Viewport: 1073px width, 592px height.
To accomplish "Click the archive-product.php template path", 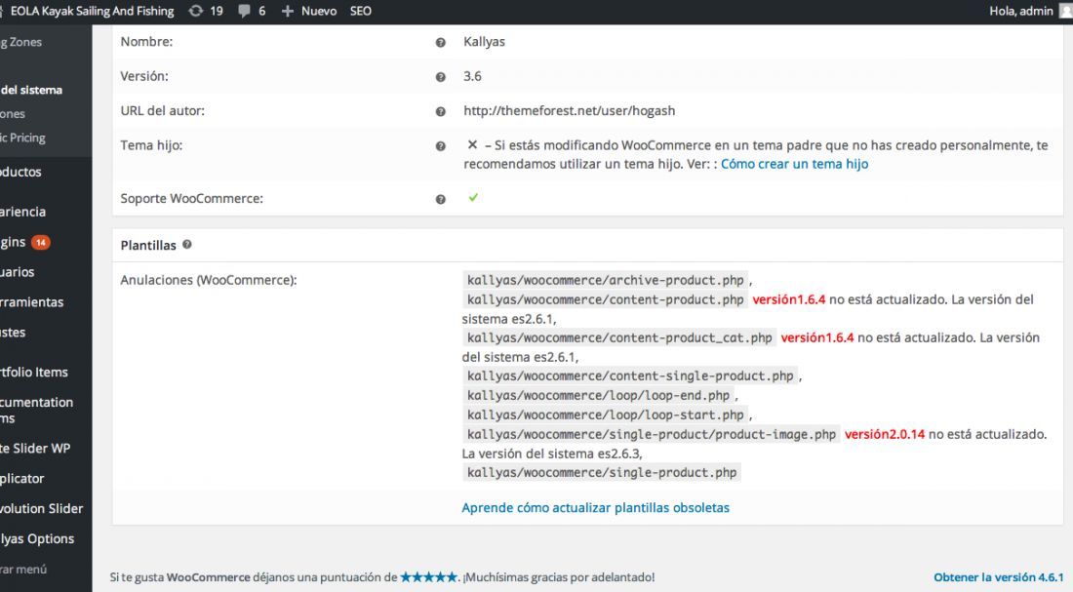I will click(605, 280).
